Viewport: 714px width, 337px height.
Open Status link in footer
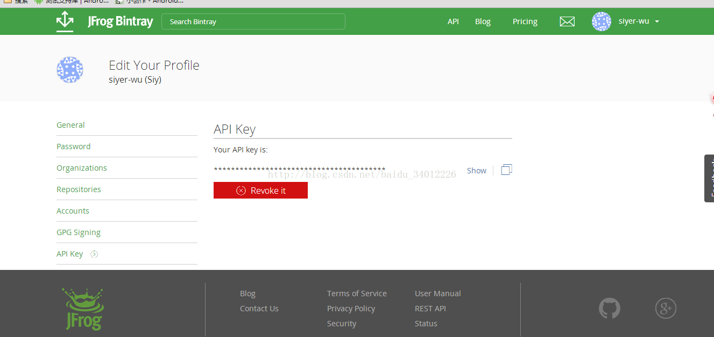pyautogui.click(x=426, y=324)
